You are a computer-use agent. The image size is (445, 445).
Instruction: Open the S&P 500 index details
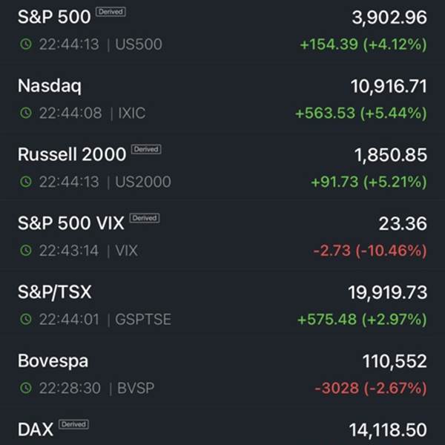pos(222,30)
